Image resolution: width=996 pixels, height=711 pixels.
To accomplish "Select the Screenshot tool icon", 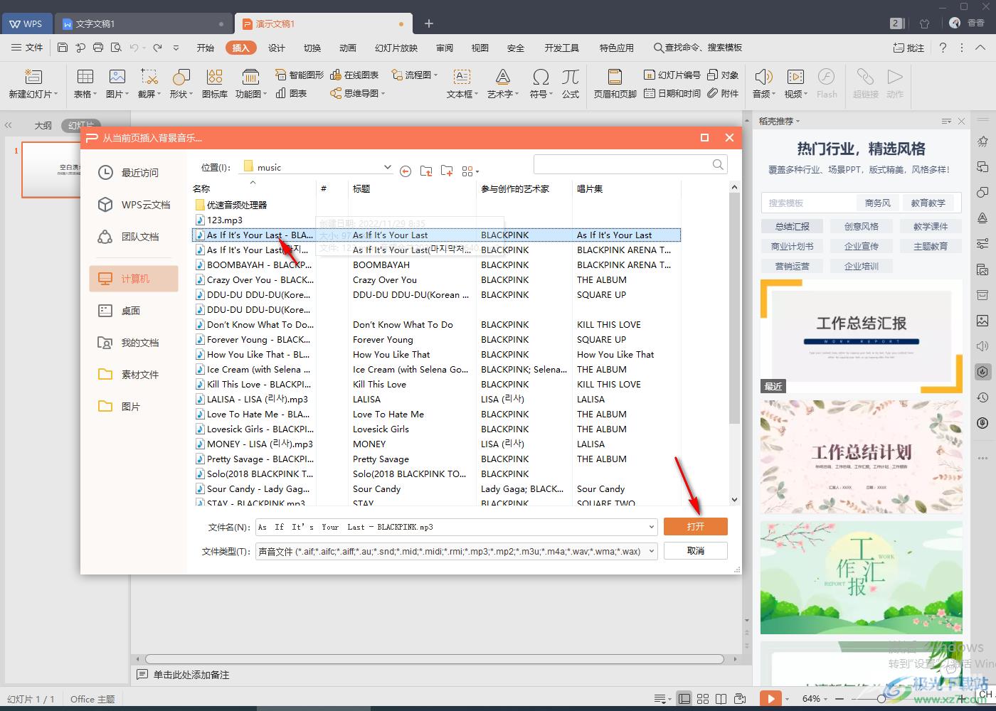I will tap(149, 77).
